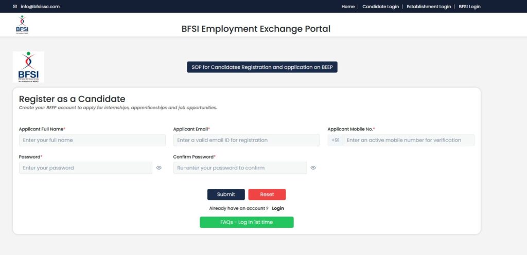
Task: Click the BFSI logo in the header
Action: point(22,25)
